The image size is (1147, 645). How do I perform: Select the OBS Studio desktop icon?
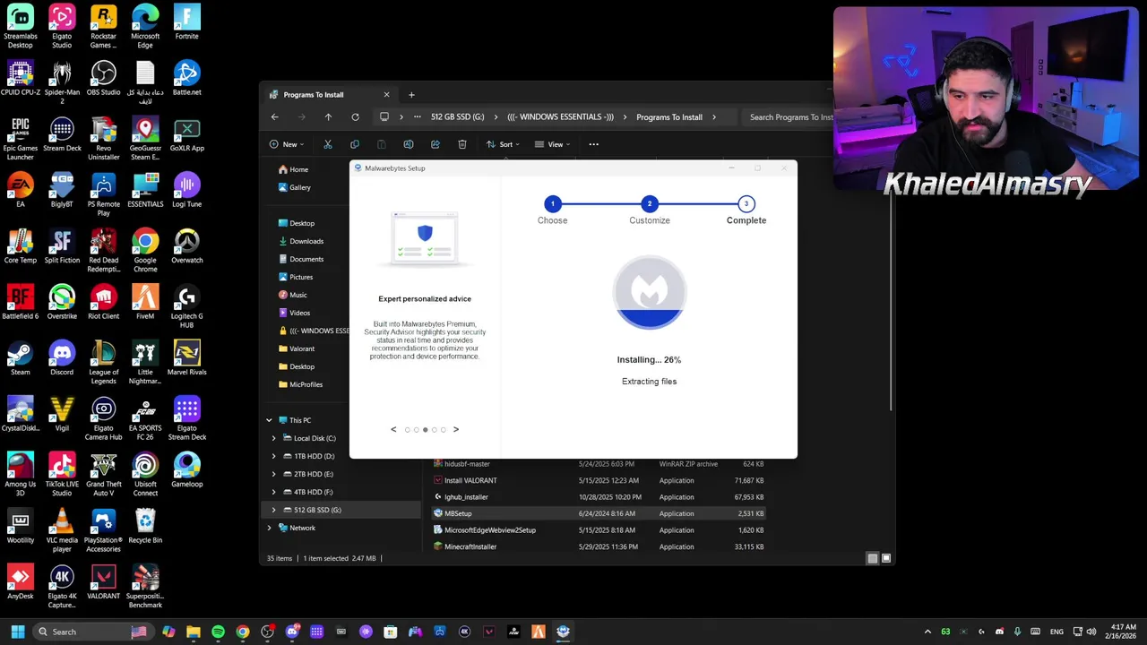coord(103,78)
